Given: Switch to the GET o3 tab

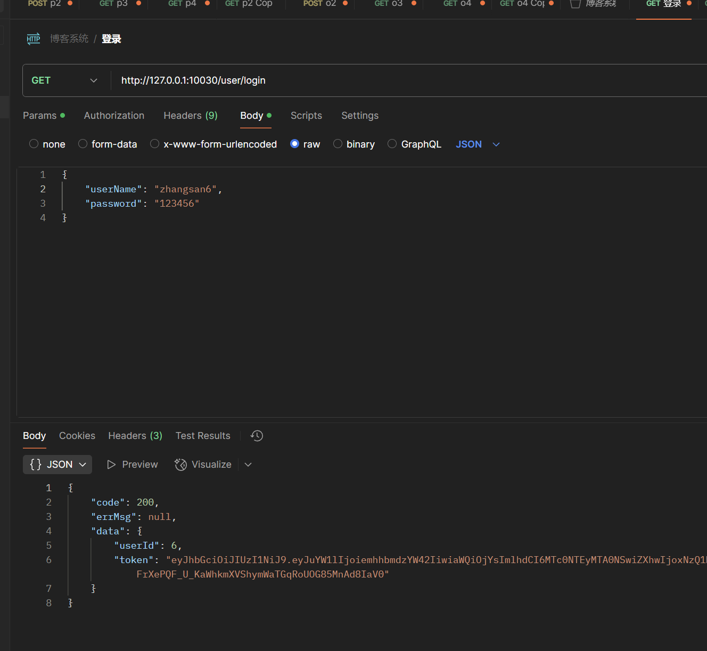Looking at the screenshot, I should click(394, 4).
